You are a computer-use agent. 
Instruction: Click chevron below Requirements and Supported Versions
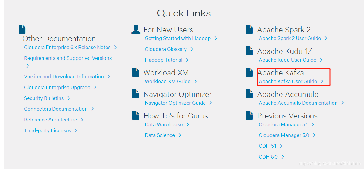point(28,66)
